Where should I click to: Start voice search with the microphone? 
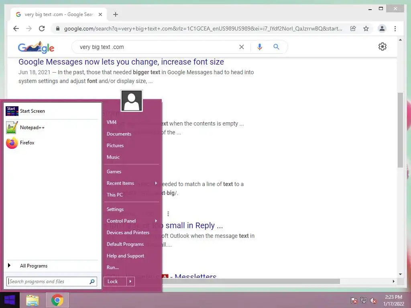[260, 47]
